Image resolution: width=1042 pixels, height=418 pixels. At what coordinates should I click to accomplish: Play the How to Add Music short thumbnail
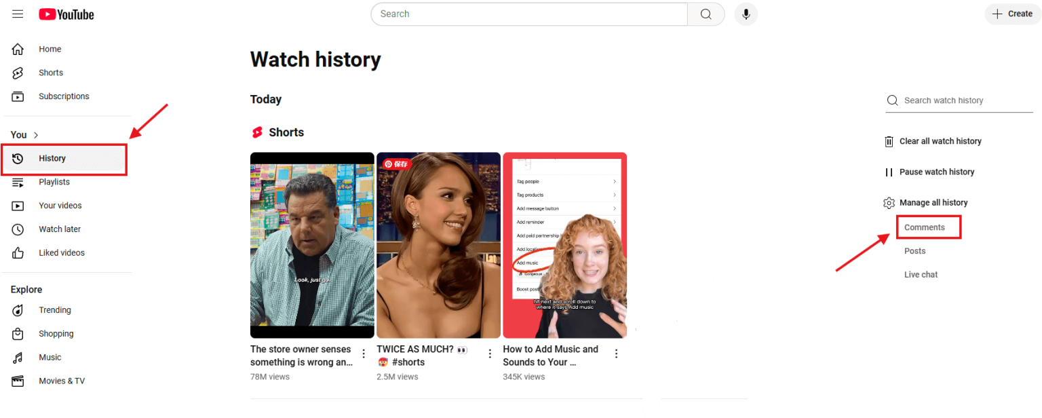coord(564,245)
